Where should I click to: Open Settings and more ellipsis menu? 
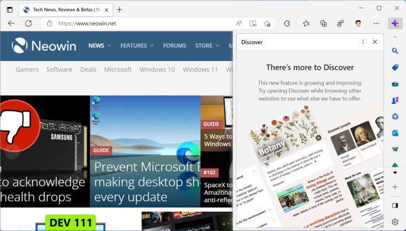(x=377, y=24)
